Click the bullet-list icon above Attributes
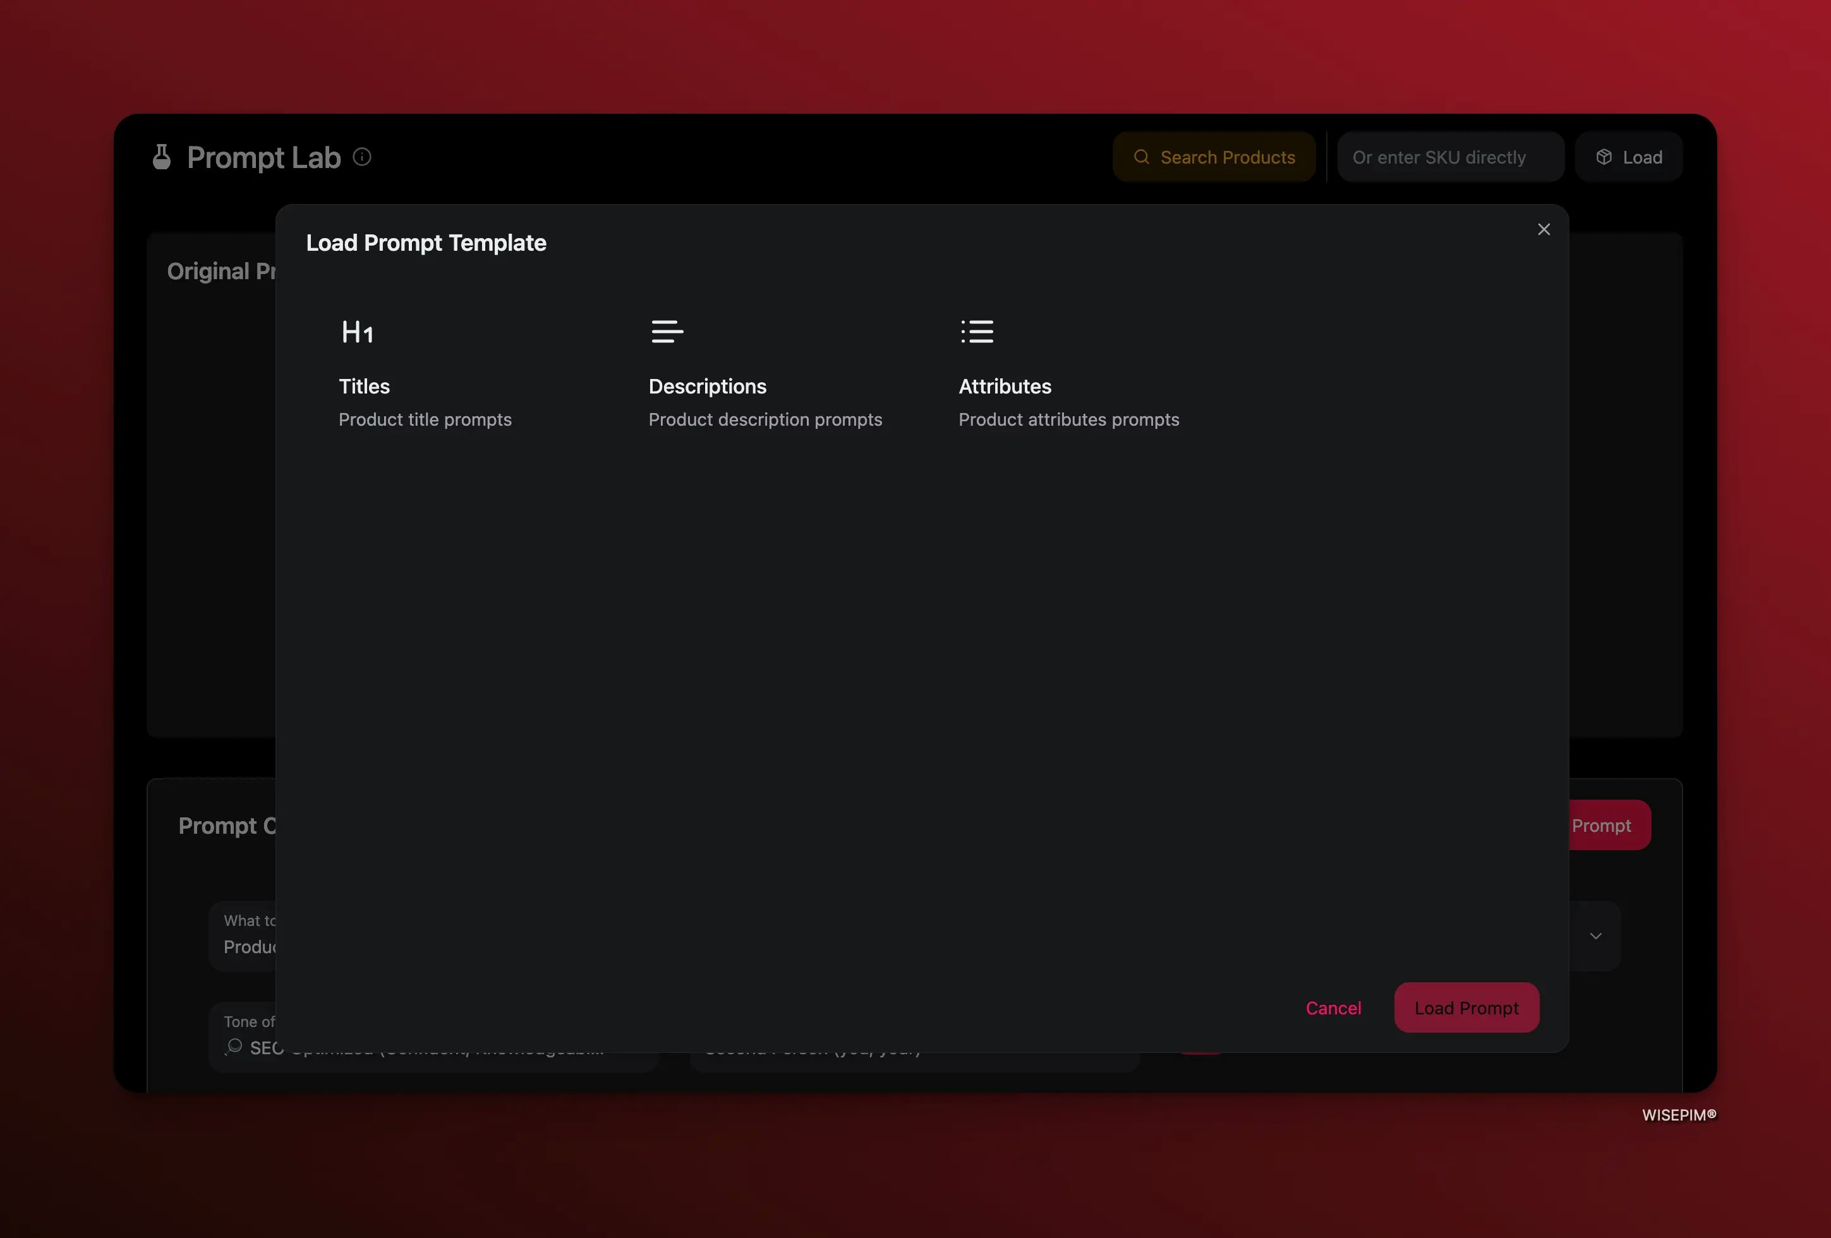1831x1238 pixels. (977, 331)
